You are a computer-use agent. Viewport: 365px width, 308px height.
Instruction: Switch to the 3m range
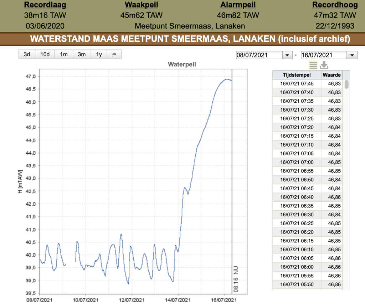82,54
